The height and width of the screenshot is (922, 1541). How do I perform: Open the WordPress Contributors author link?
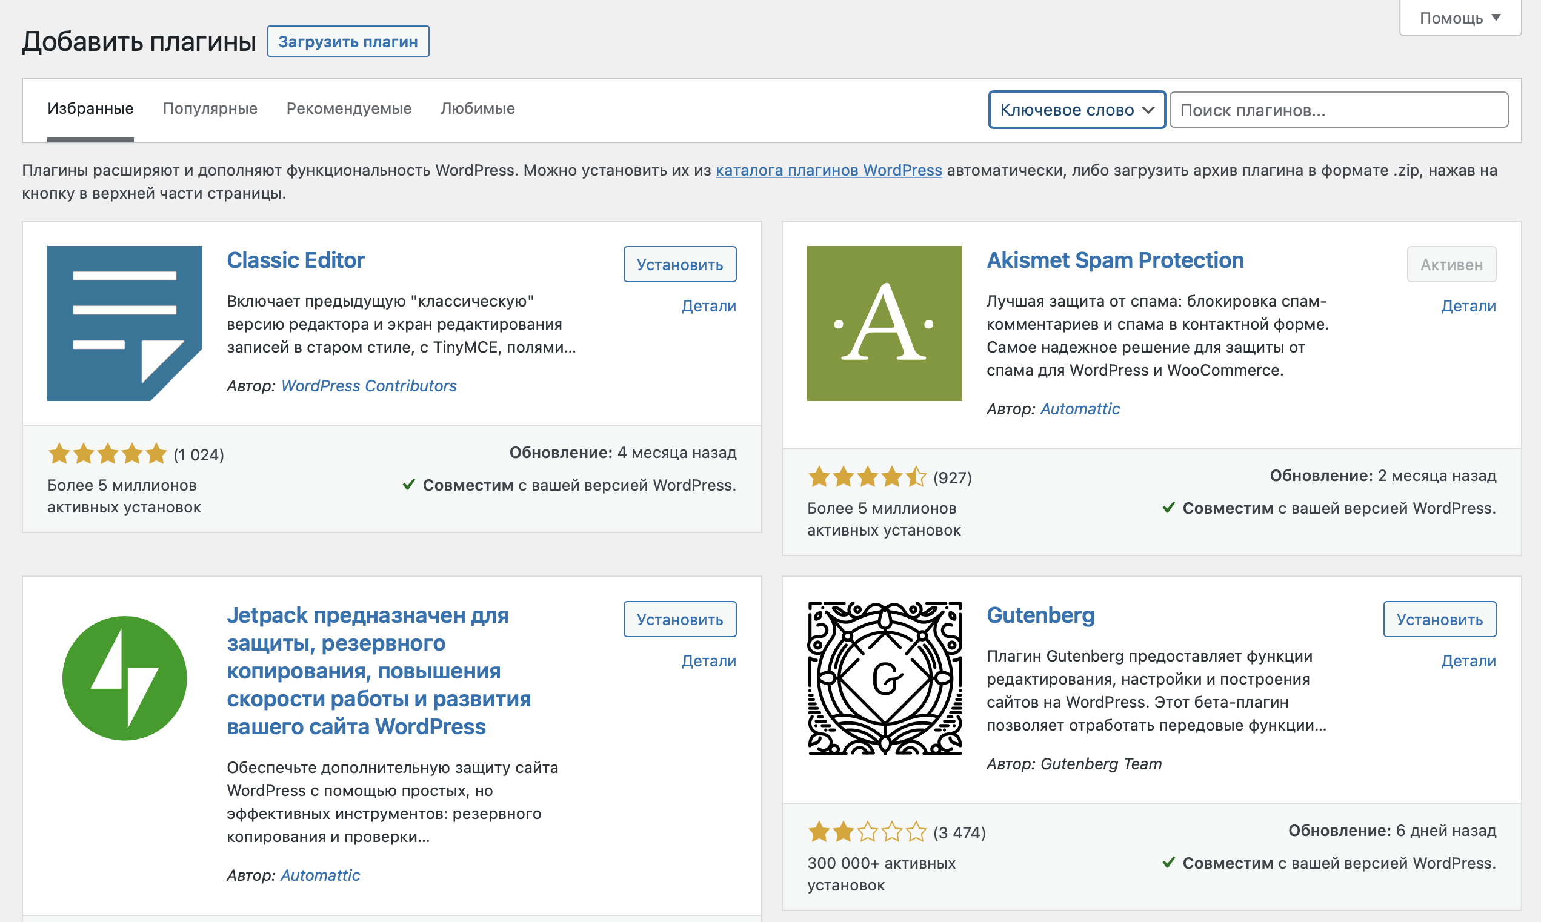pos(369,386)
